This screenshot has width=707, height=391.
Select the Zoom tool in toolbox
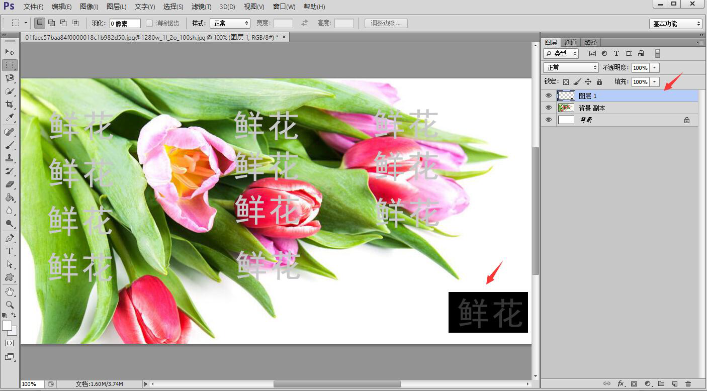[x=10, y=305]
